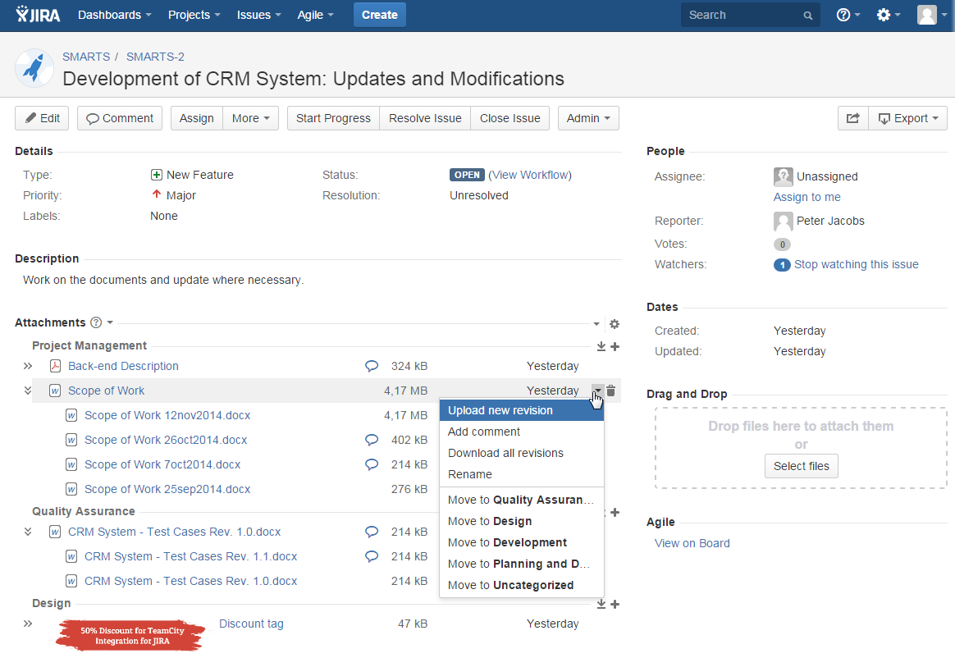The image size is (955, 658).
Task: Click the Assign to me link
Action: 806,197
